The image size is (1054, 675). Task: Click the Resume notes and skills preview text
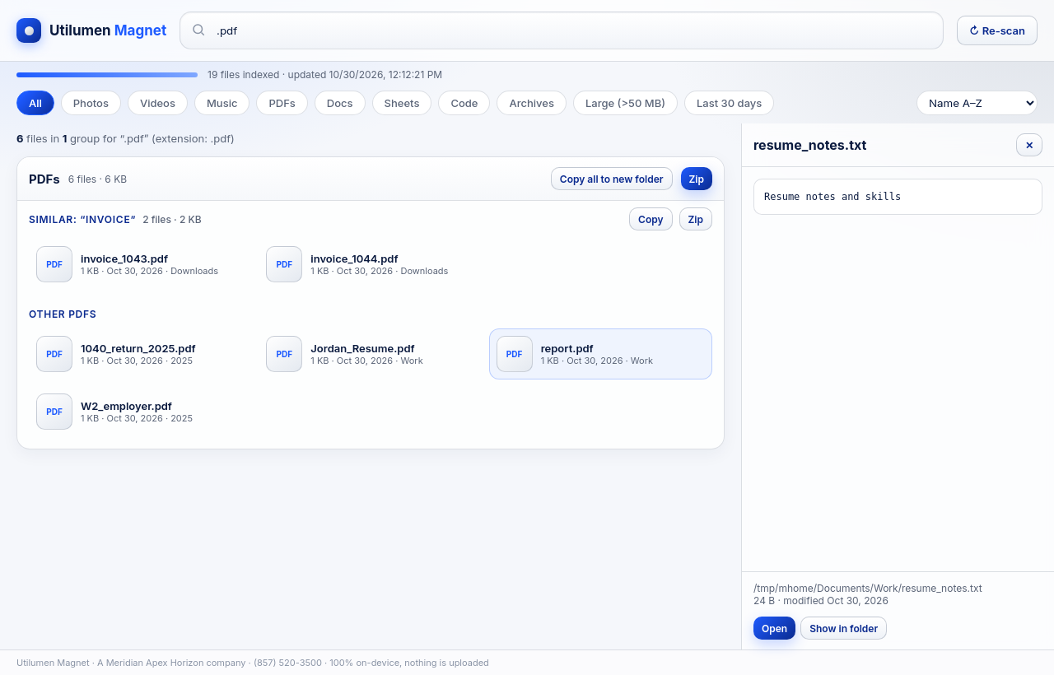[832, 197]
